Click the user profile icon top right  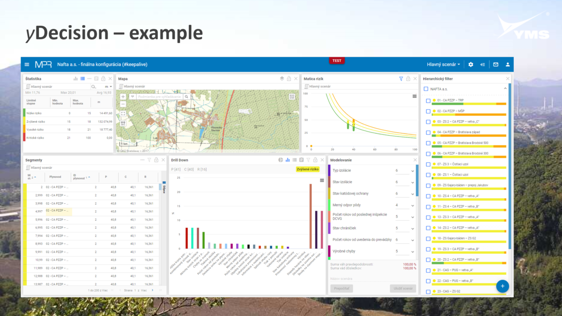click(508, 64)
